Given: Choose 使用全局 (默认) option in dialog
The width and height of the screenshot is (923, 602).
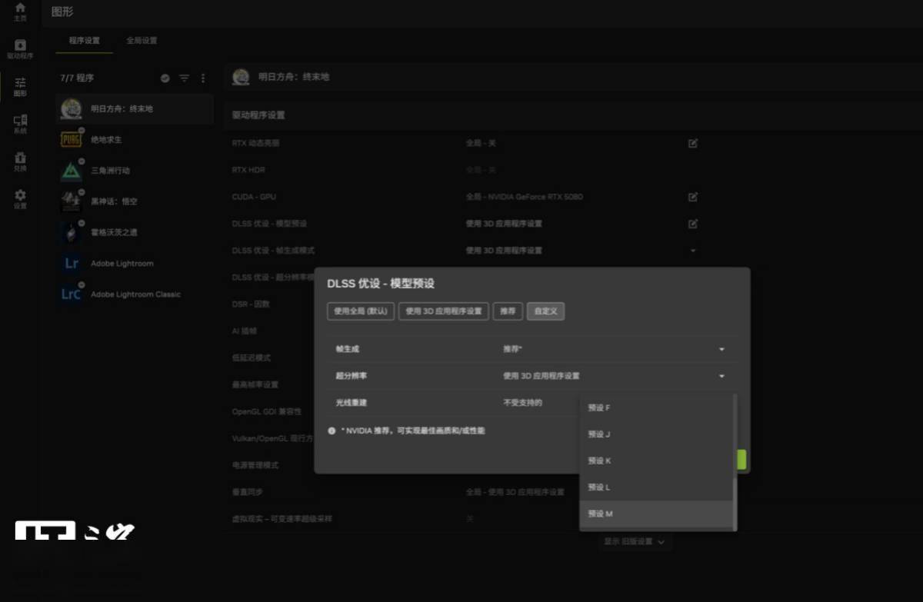Looking at the screenshot, I should coord(361,311).
